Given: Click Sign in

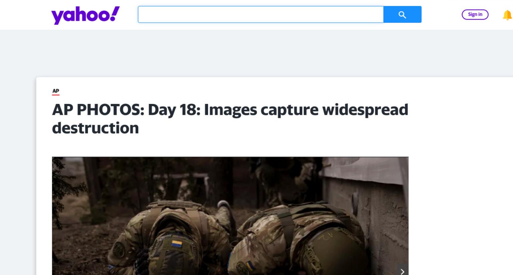Looking at the screenshot, I should point(475,14).
